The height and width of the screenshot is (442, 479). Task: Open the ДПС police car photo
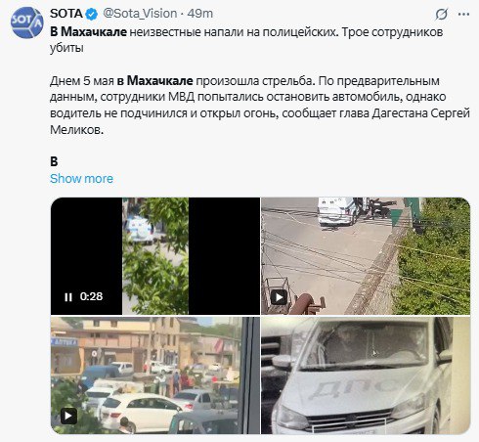(x=366, y=376)
